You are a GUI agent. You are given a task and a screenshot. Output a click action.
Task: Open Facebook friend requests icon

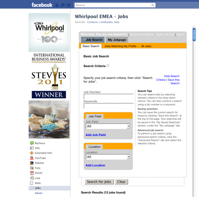(x=57, y=5)
